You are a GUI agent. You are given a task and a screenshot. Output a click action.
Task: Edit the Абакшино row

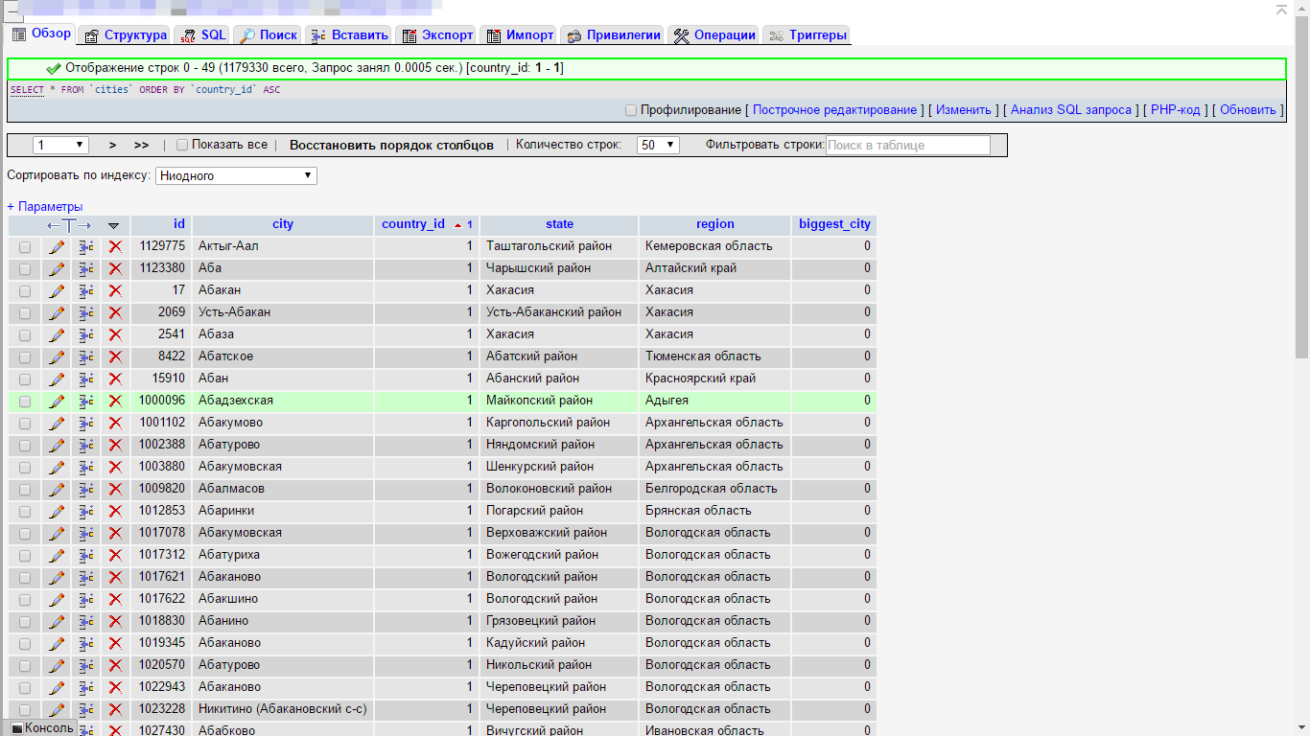coord(57,599)
